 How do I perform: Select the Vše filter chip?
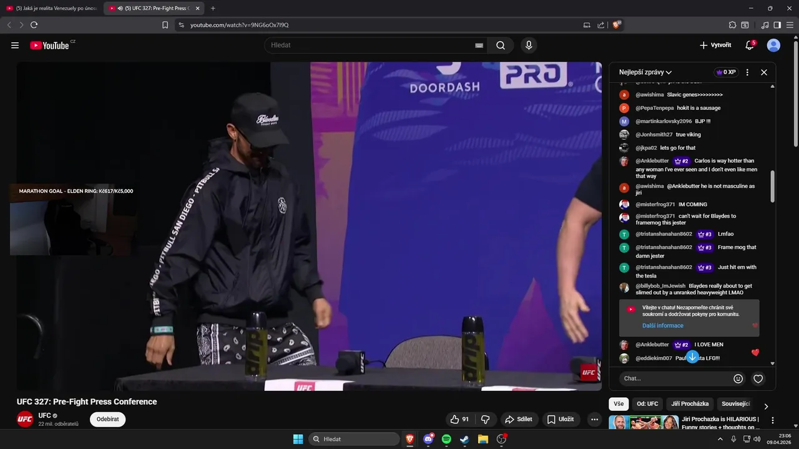tap(619, 404)
